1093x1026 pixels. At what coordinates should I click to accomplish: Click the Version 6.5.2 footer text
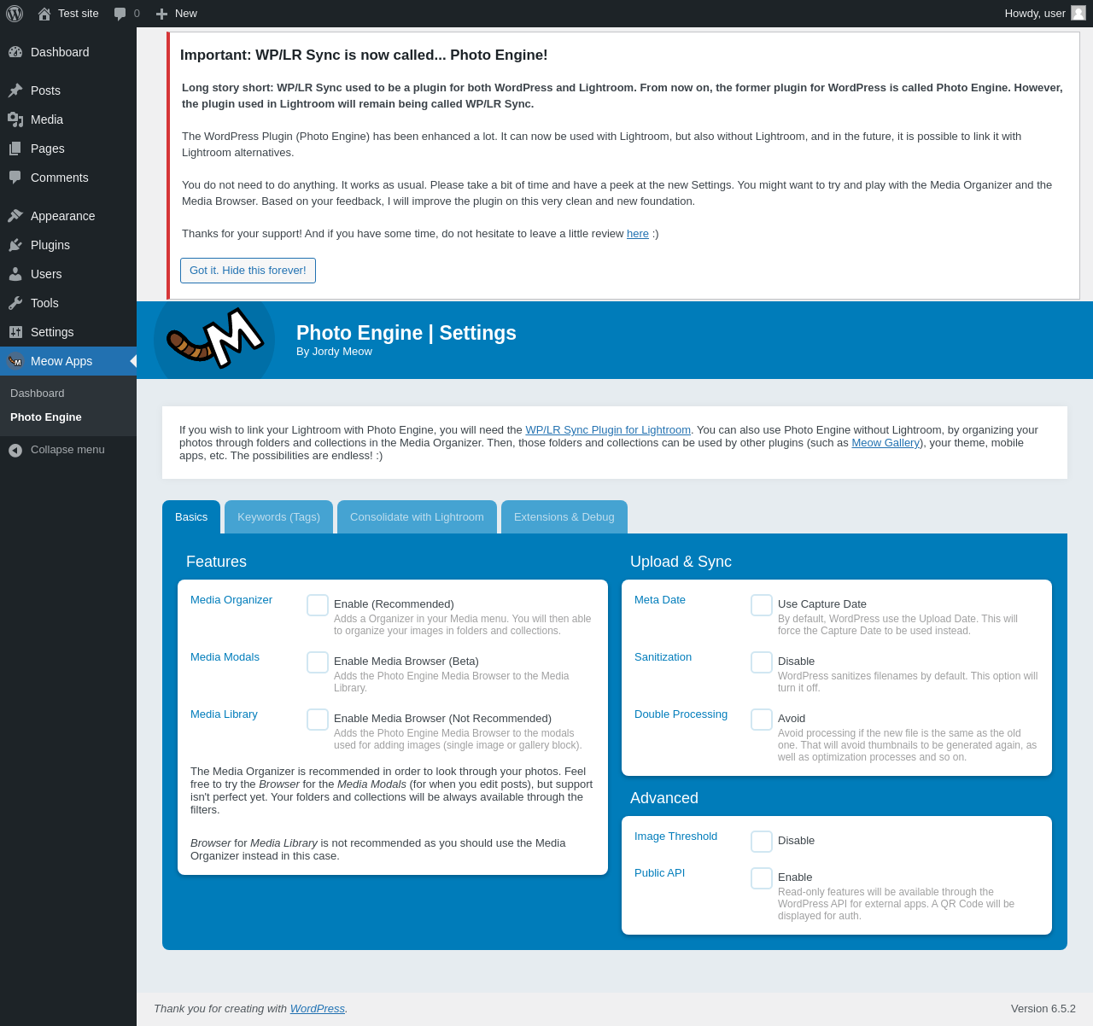[1043, 1009]
